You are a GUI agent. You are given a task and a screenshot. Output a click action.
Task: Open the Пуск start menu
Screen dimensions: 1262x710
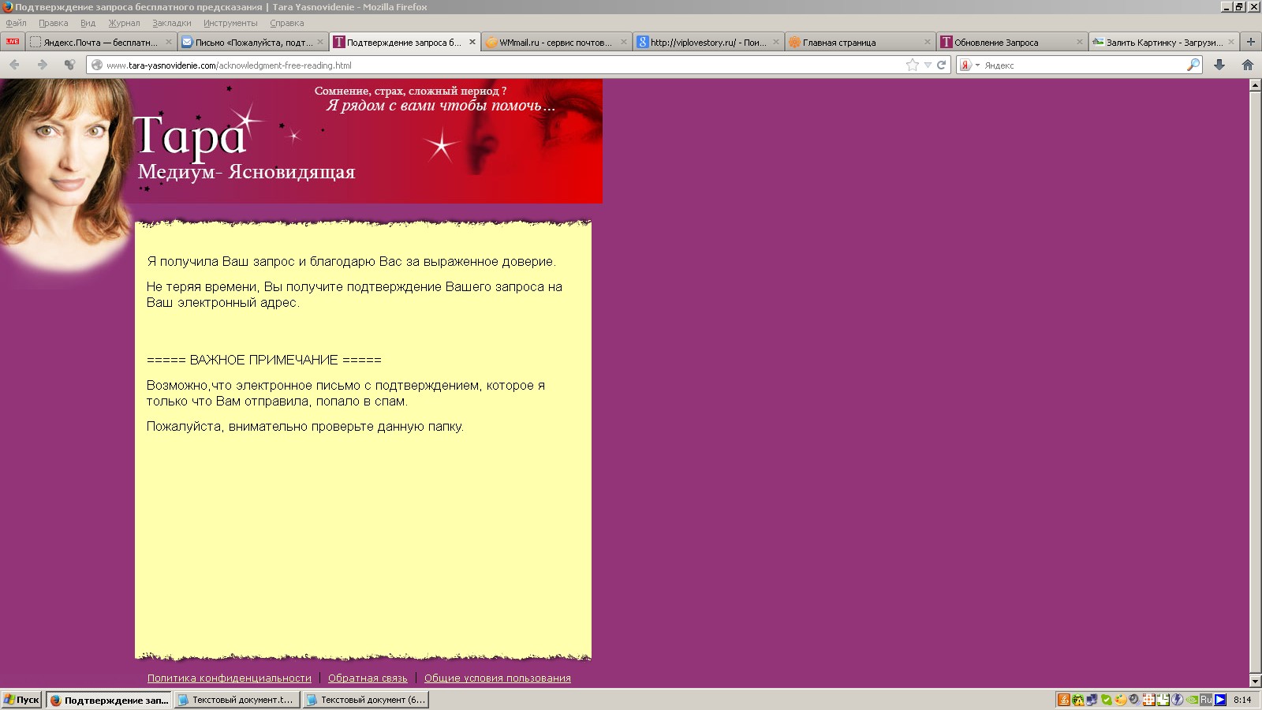point(21,700)
